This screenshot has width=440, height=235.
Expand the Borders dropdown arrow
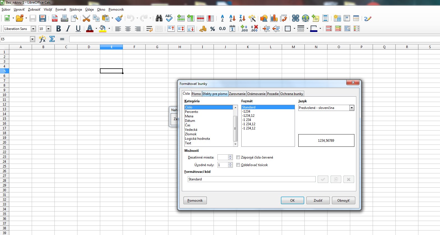click(294, 29)
